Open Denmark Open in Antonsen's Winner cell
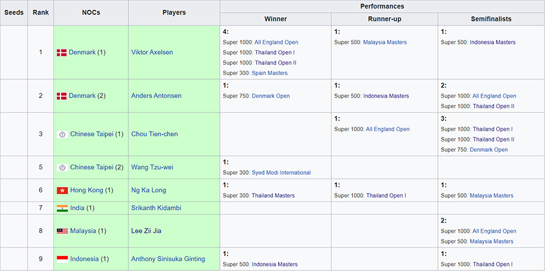545x271 pixels. tap(271, 96)
